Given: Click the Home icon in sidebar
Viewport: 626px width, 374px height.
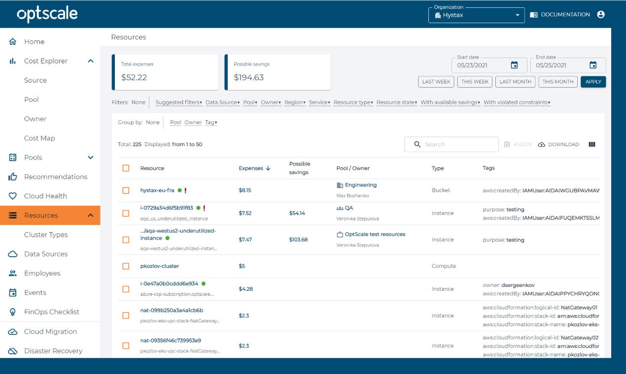Looking at the screenshot, I should click(x=13, y=42).
